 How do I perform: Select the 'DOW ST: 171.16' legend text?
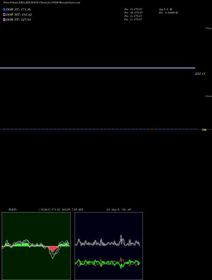point(18,9)
